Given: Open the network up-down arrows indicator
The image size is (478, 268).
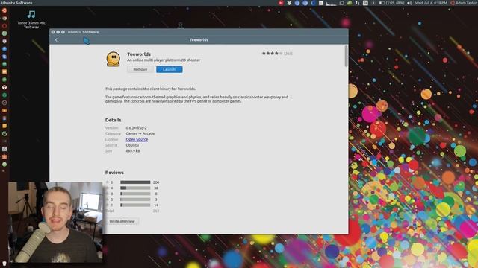Looking at the screenshot, I should pyautogui.click(x=357, y=3).
